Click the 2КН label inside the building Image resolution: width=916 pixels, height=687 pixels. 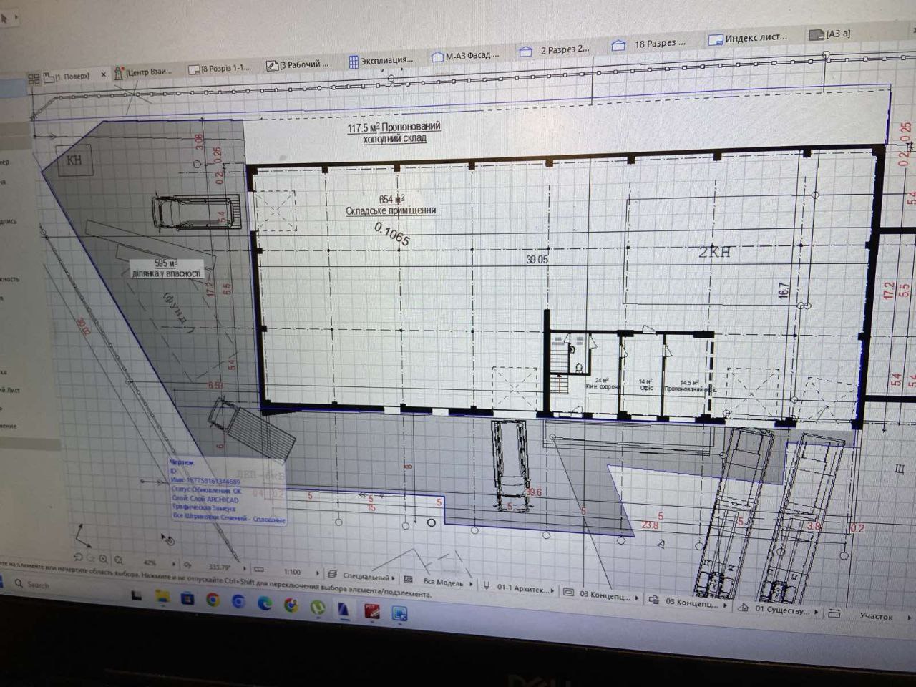[x=715, y=251]
